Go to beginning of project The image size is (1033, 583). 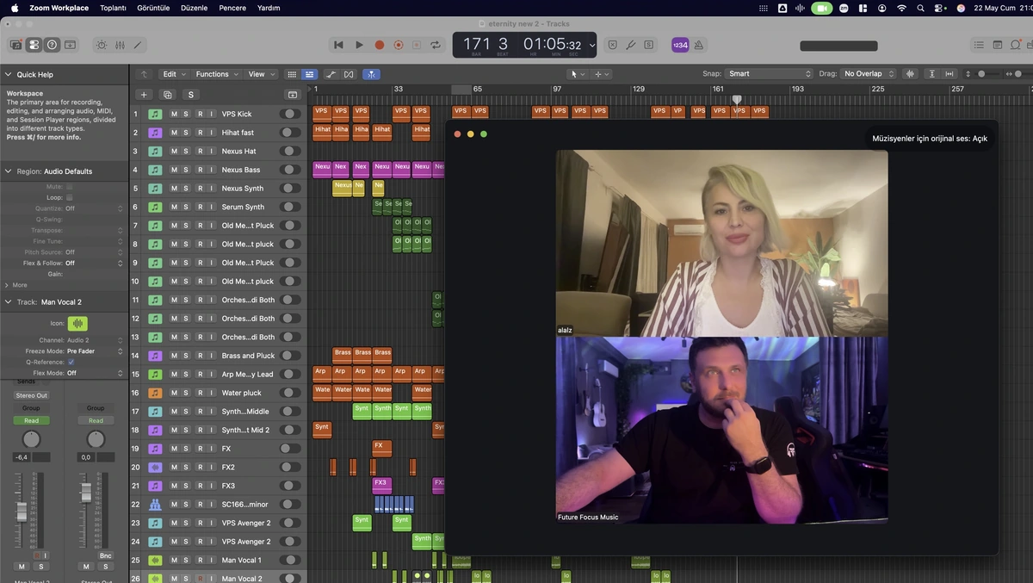(x=339, y=45)
